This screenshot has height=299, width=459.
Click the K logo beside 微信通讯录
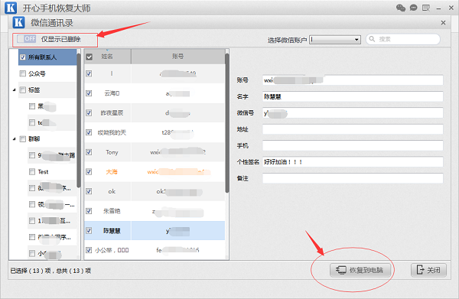[x=18, y=22]
